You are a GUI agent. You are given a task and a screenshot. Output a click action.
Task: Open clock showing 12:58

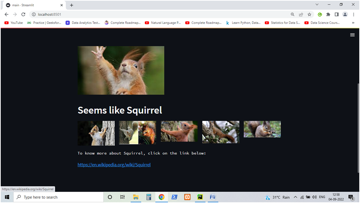click(x=336, y=197)
